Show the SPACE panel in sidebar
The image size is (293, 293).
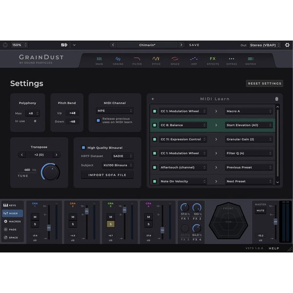tap(12, 237)
